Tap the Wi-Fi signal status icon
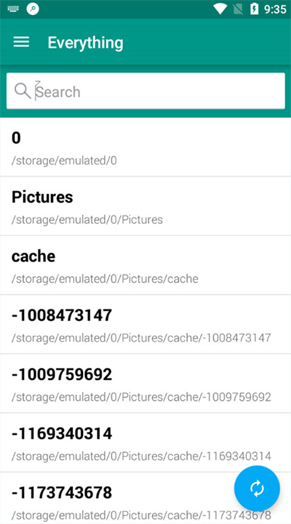Viewport: 291px width, 524px height. pyautogui.click(x=220, y=9)
